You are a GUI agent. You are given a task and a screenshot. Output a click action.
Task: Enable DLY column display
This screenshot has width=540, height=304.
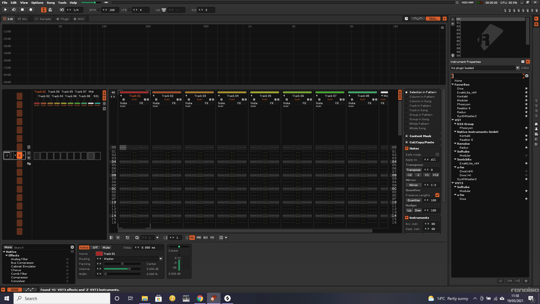point(206,238)
